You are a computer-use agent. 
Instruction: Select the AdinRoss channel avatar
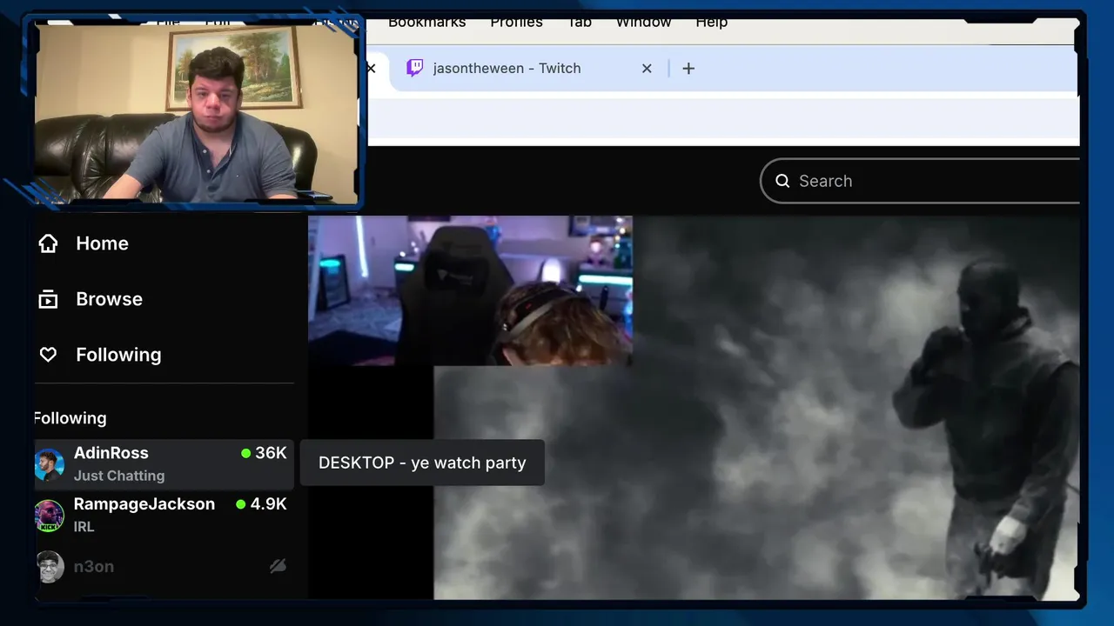click(x=50, y=464)
